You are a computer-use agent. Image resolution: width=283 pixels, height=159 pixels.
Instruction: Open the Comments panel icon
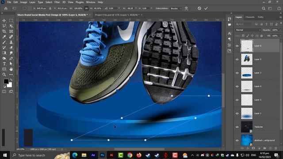[229, 25]
